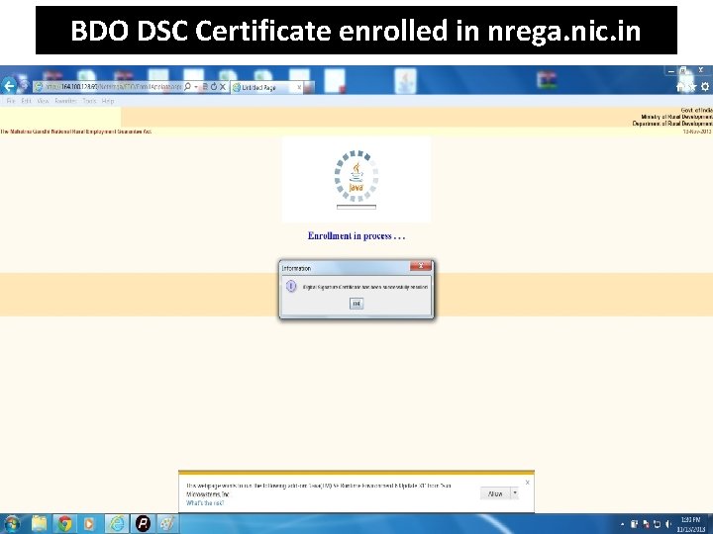This screenshot has width=713, height=534.
Task: Click the address bar URL field
Action: tap(113, 87)
